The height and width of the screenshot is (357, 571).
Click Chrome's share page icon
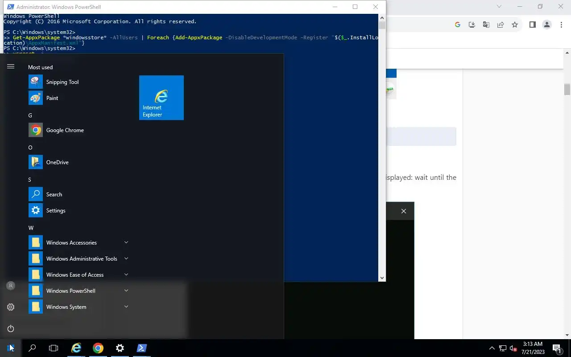(x=501, y=25)
